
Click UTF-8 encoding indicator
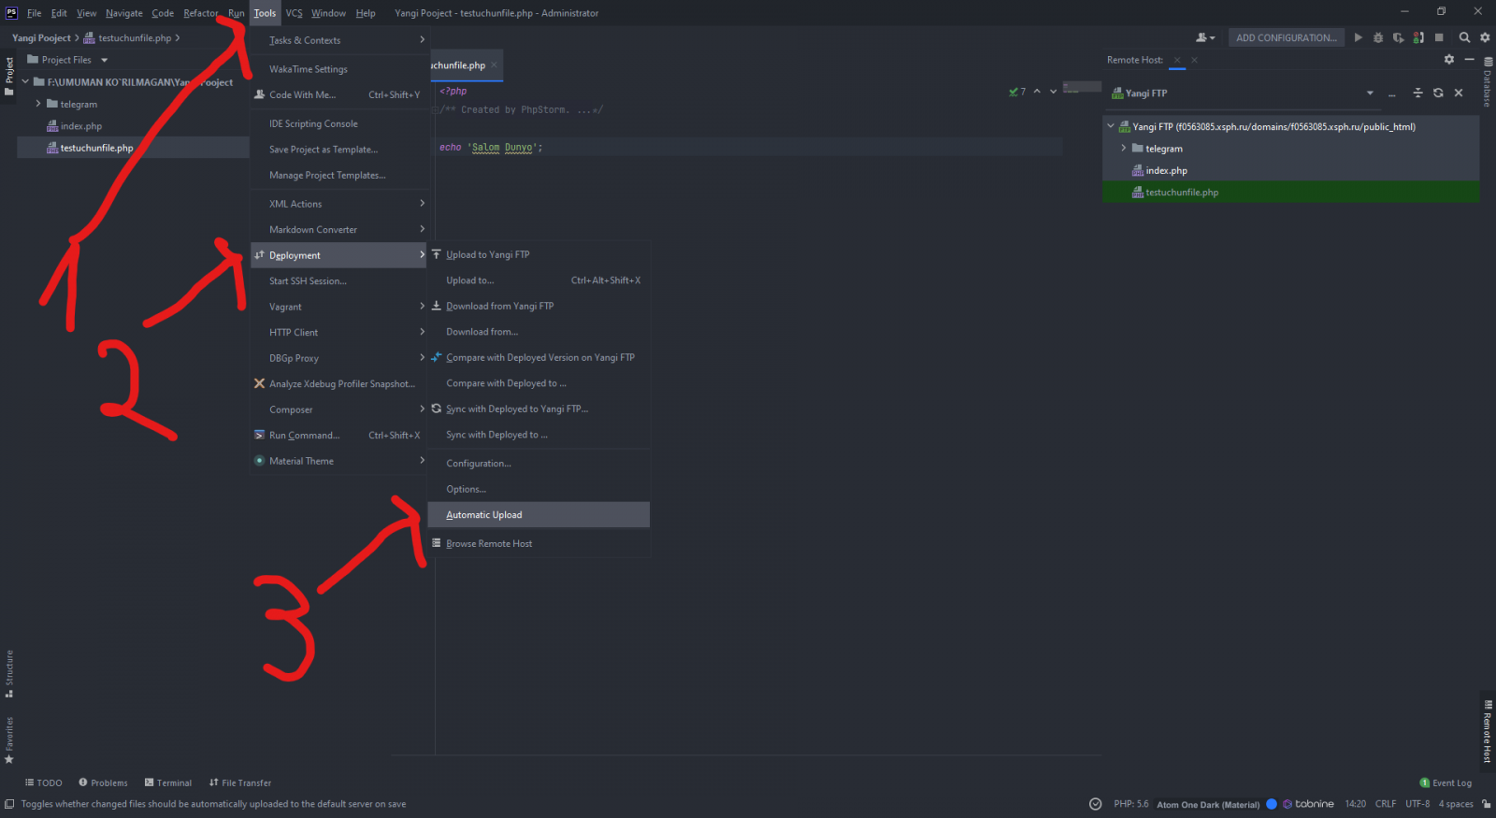1417,804
